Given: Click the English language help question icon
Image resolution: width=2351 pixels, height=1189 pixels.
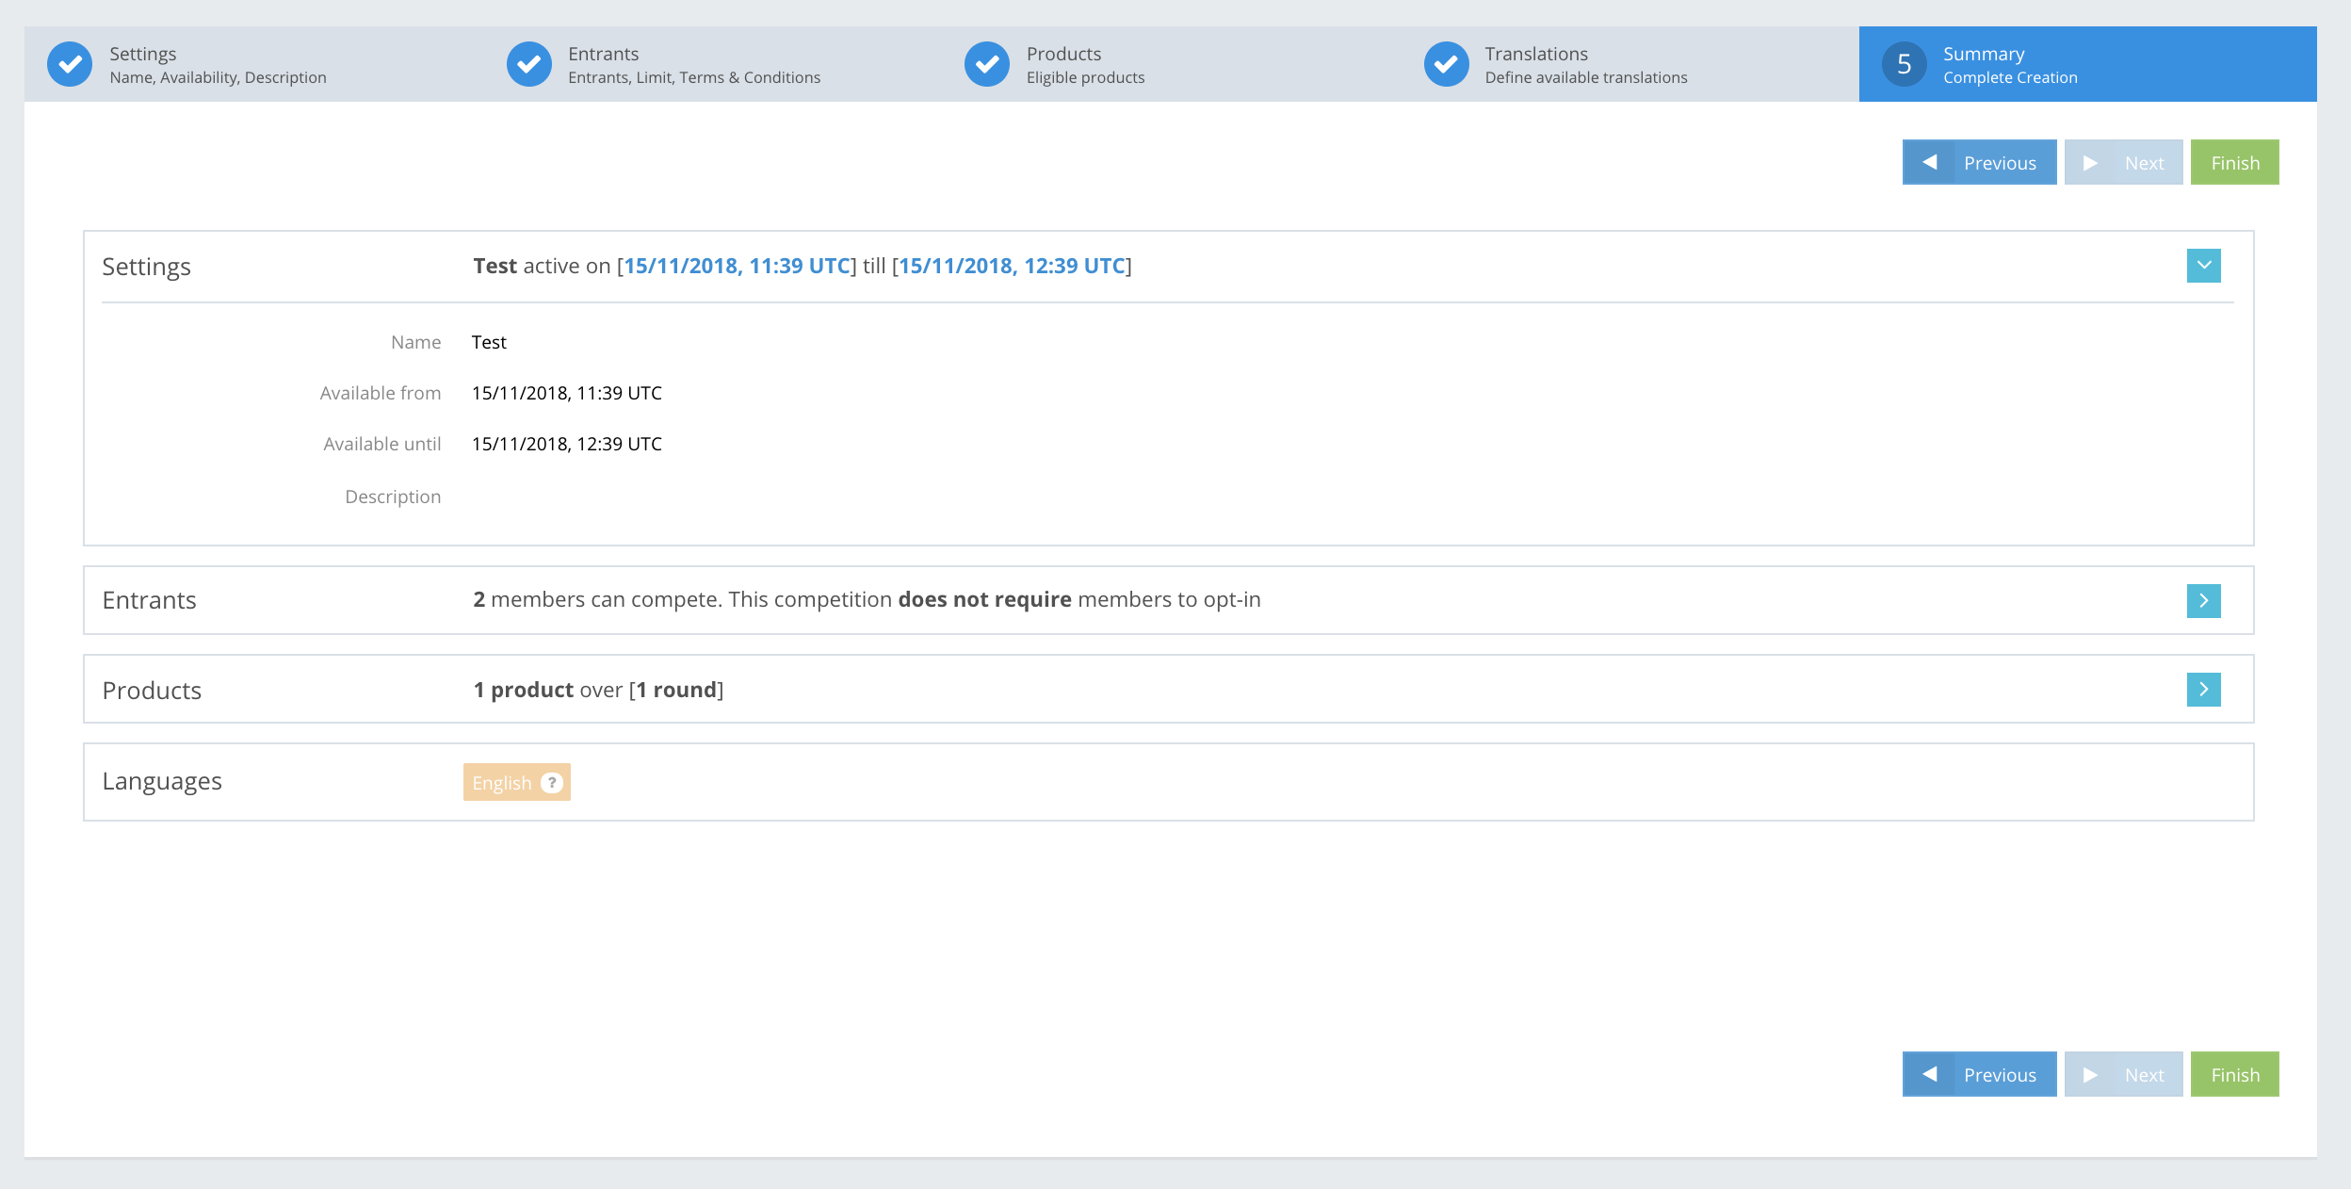Looking at the screenshot, I should coord(552,782).
